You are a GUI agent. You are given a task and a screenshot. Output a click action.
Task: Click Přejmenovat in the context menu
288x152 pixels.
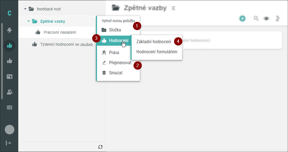tap(120, 63)
